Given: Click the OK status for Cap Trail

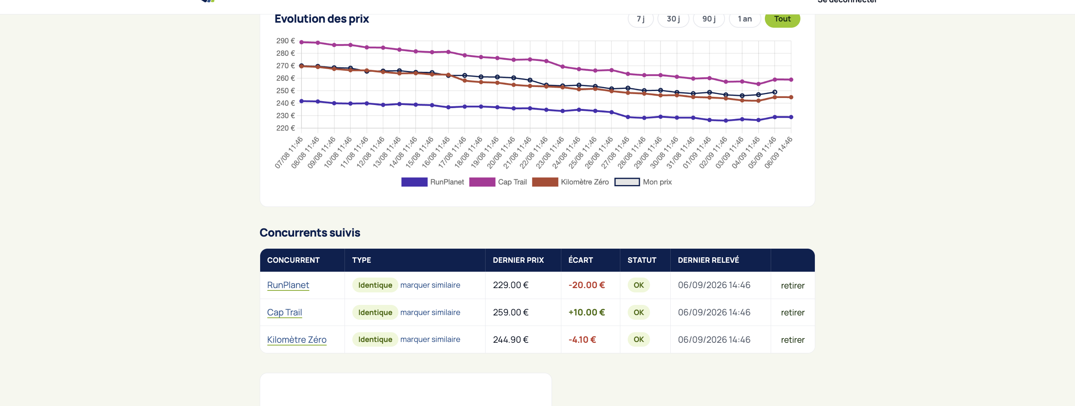Looking at the screenshot, I should point(639,312).
